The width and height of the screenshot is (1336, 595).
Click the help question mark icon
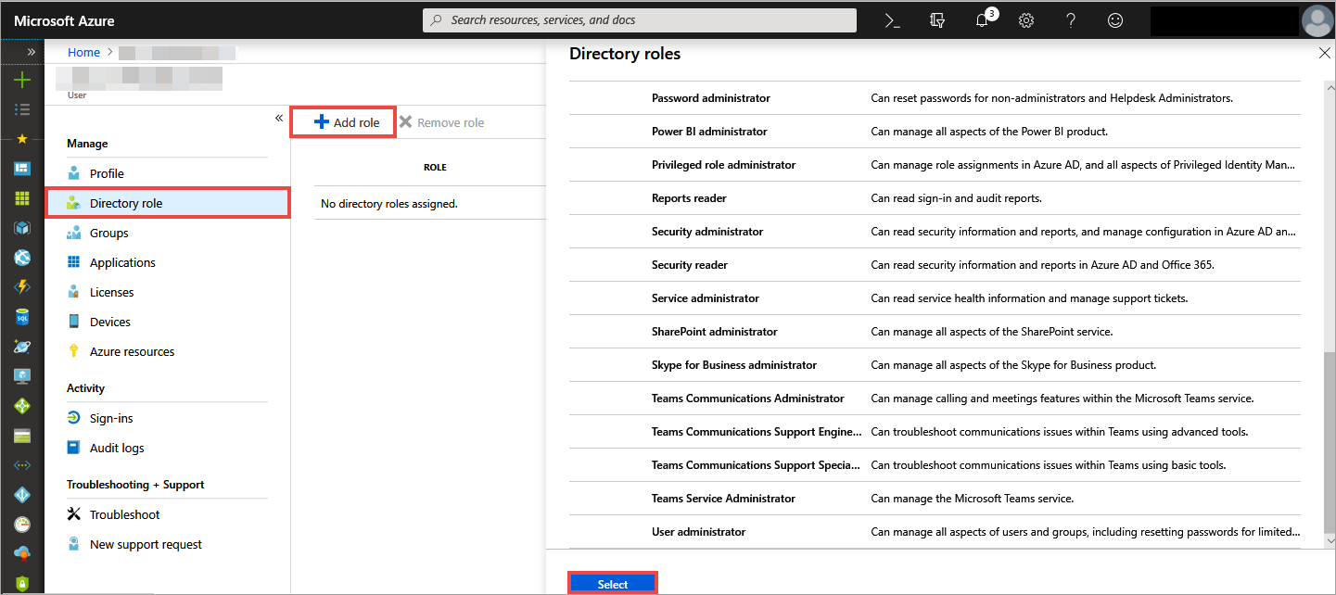(1071, 20)
